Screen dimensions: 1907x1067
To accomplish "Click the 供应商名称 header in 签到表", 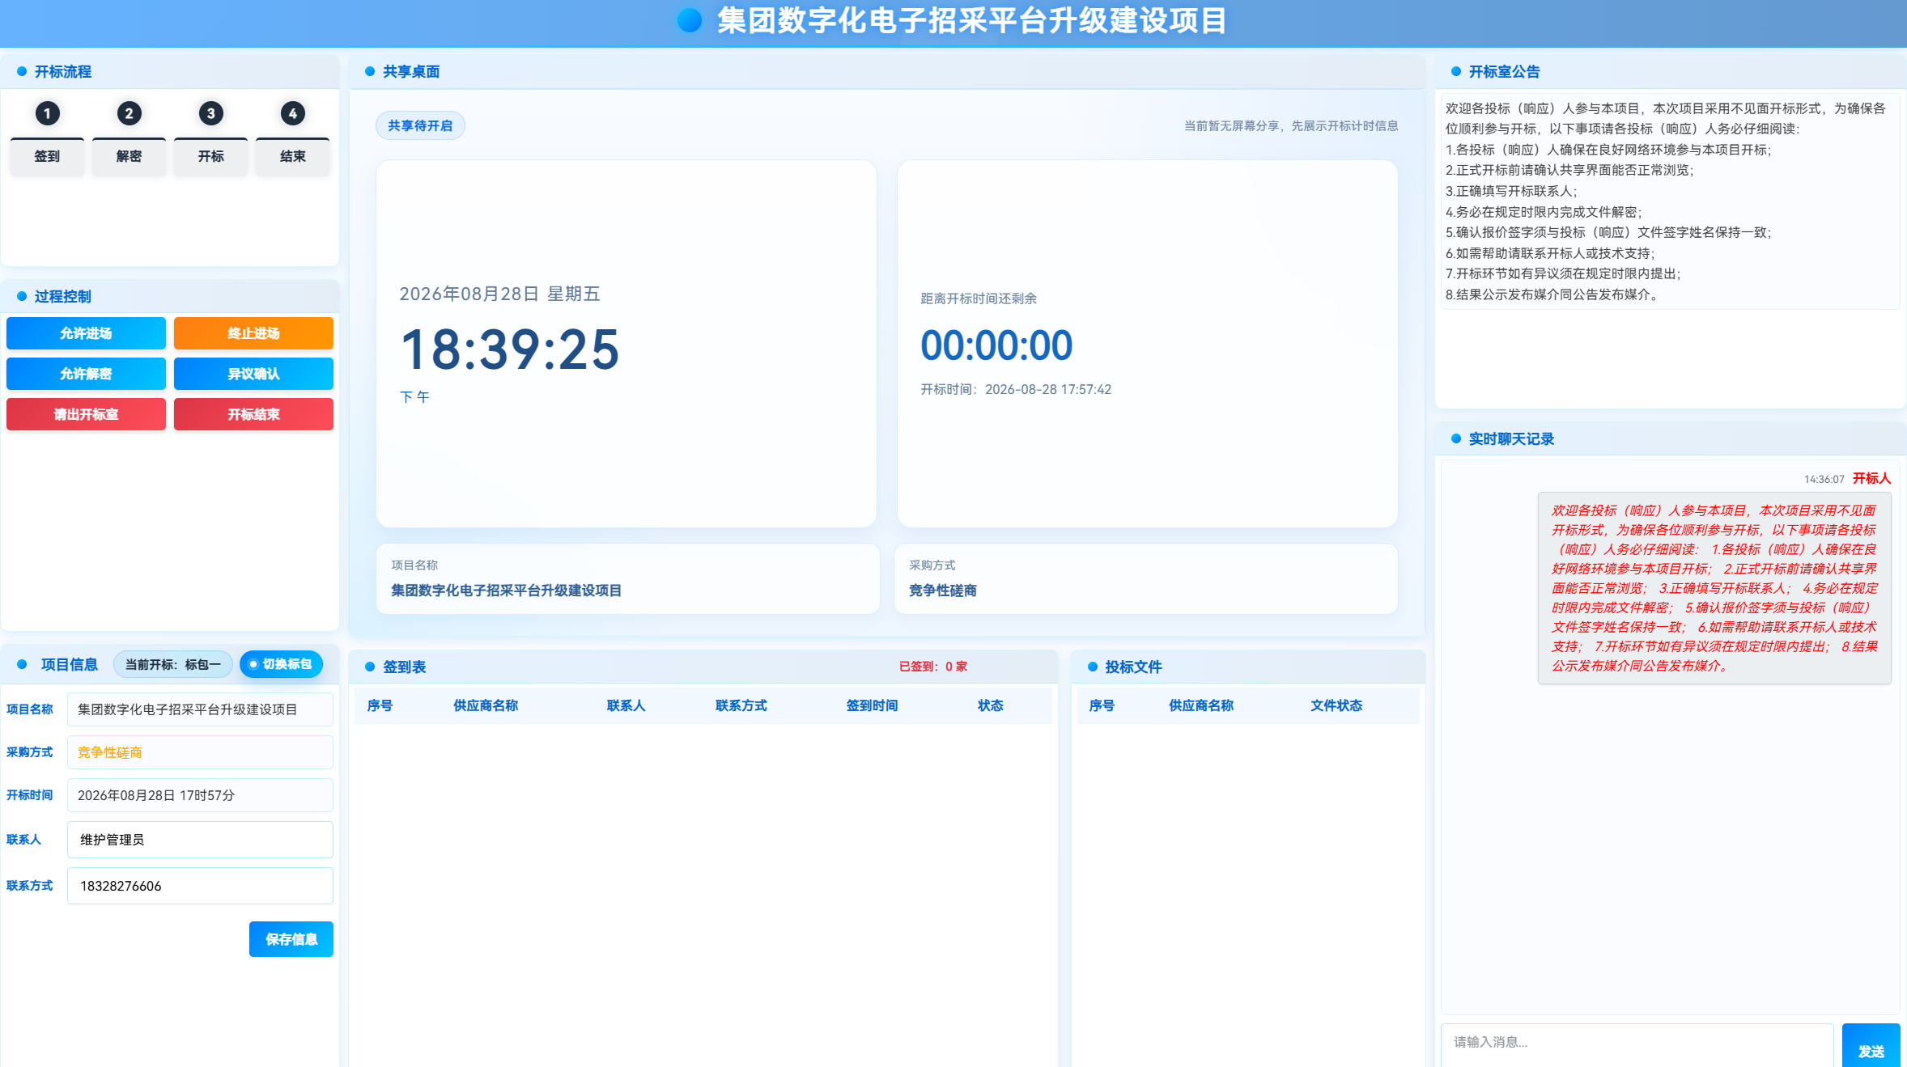I will [x=486, y=705].
